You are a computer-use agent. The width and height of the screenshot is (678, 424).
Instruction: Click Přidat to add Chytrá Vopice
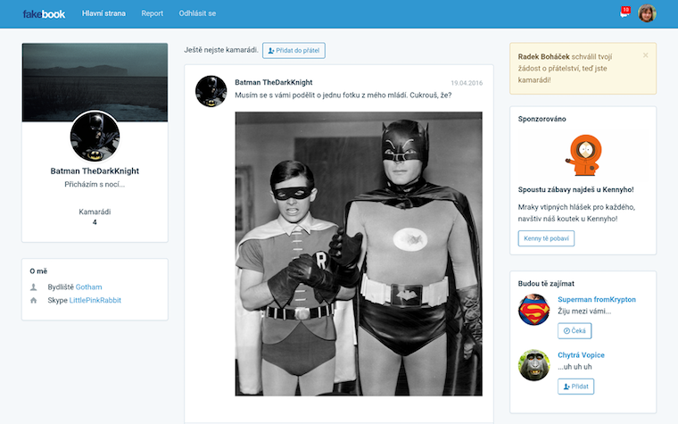point(575,387)
